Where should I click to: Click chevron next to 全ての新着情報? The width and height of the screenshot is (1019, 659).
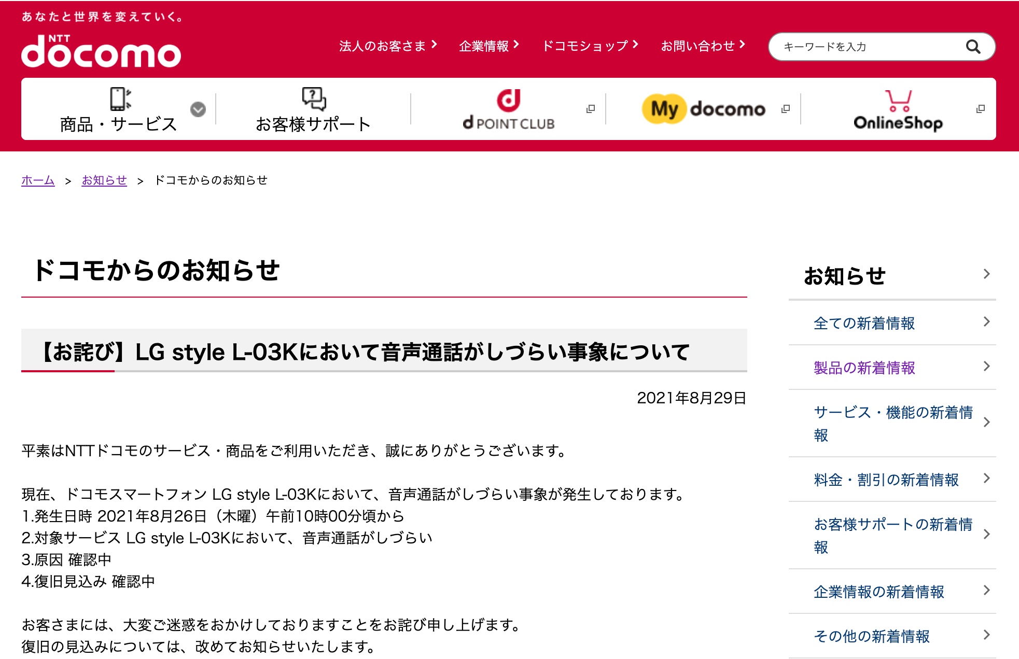point(986,322)
